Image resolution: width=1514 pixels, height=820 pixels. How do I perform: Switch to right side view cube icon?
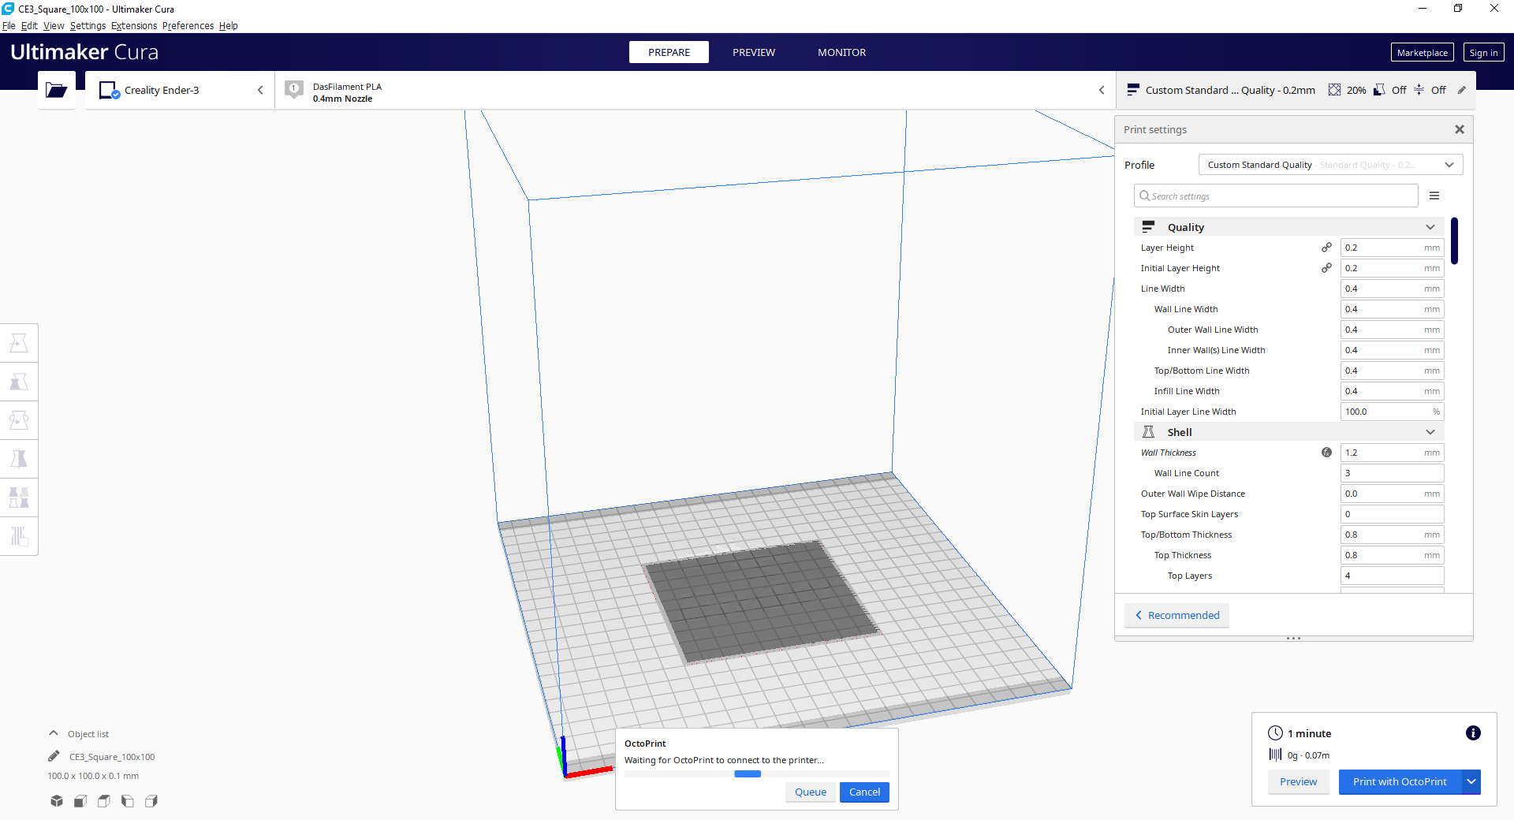[151, 801]
